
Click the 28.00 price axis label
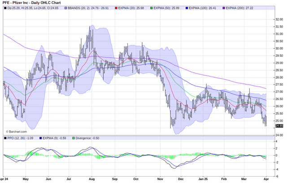pos(279,77)
